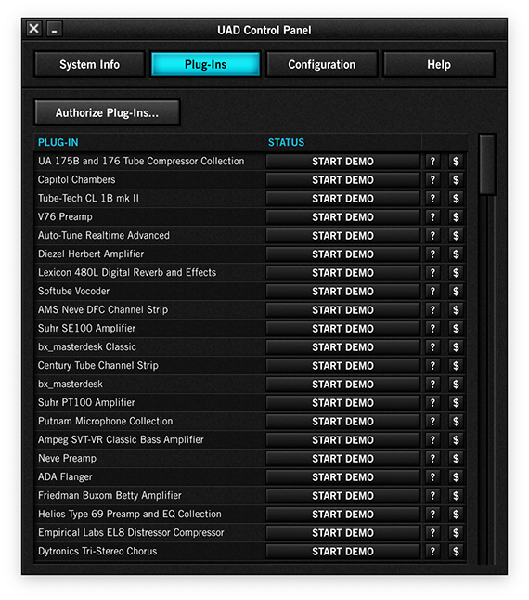Screen dimensions: 529x600
Task: Select the Helios Type 69 Preamp and EQ Collection name
Action: click(130, 514)
